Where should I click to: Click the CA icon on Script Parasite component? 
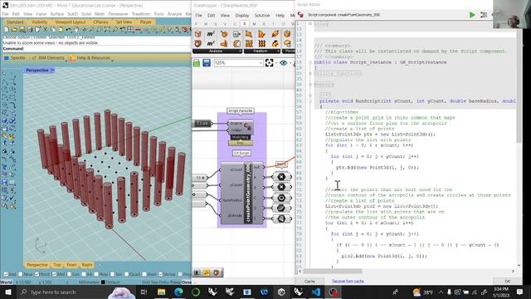(248, 127)
